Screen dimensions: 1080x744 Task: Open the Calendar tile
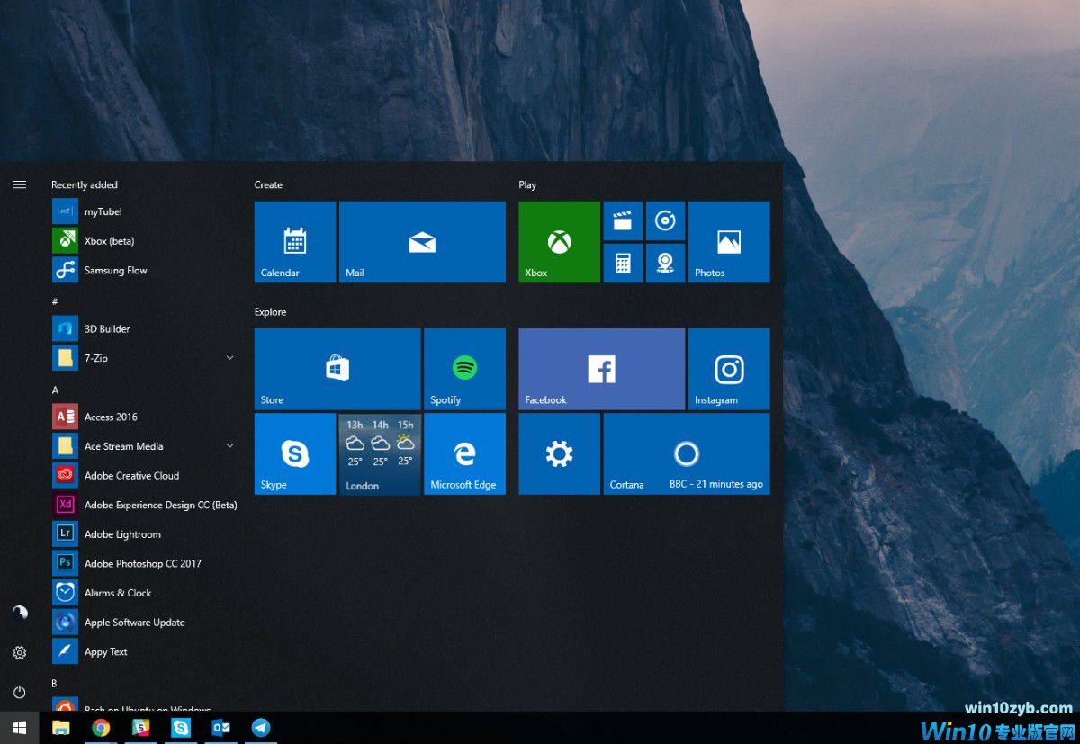tap(294, 241)
